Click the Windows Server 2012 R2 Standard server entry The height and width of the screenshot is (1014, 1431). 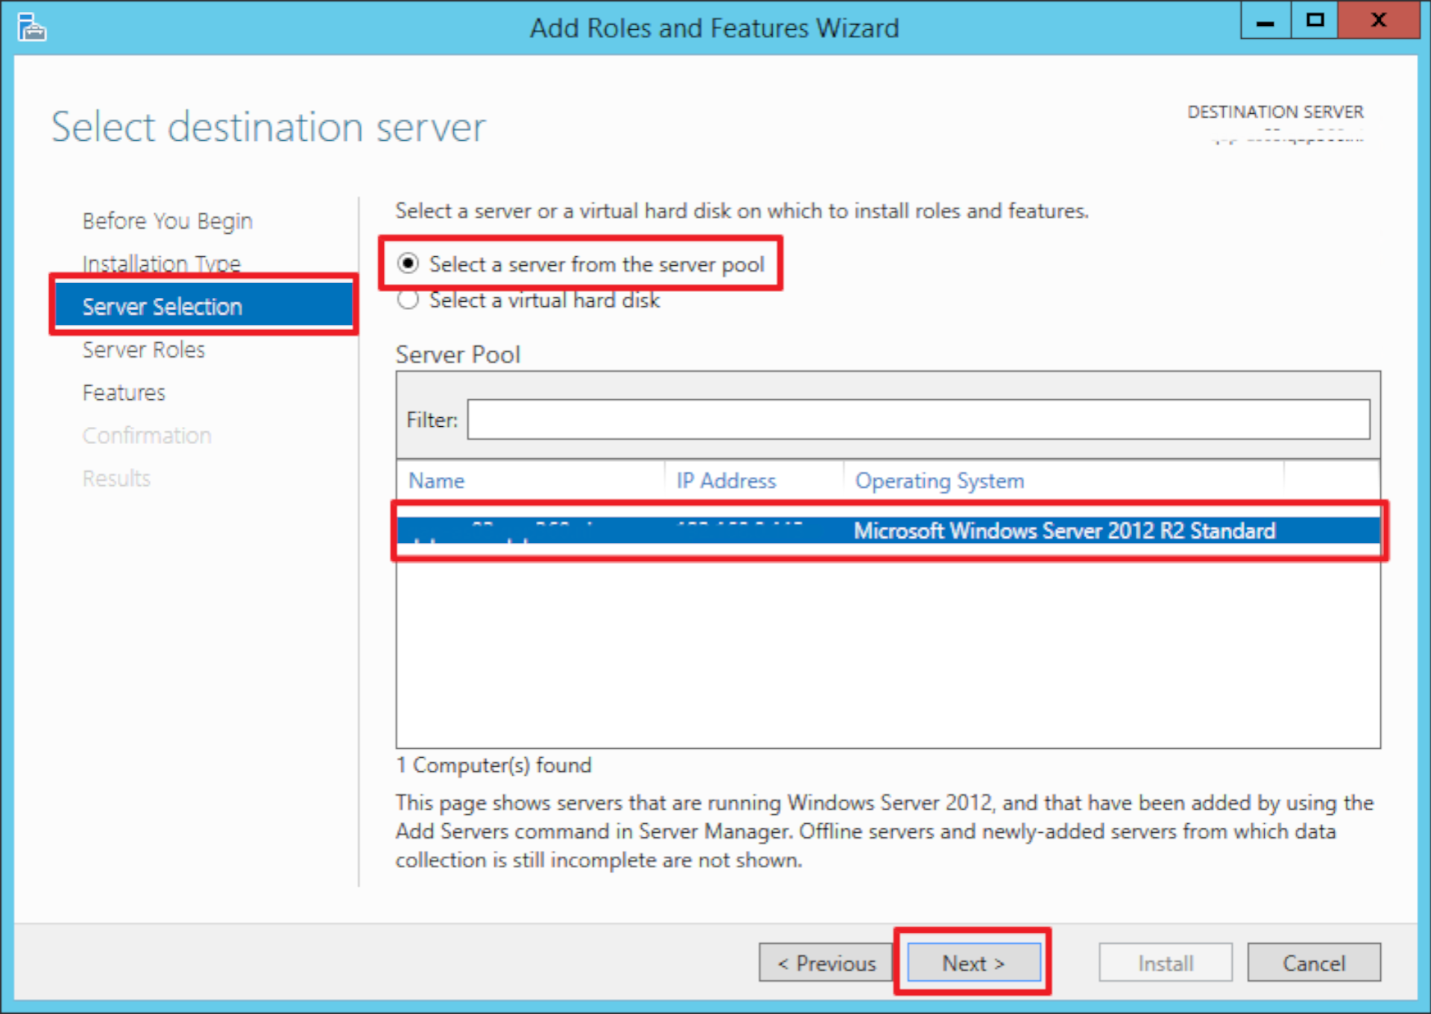[x=890, y=531]
